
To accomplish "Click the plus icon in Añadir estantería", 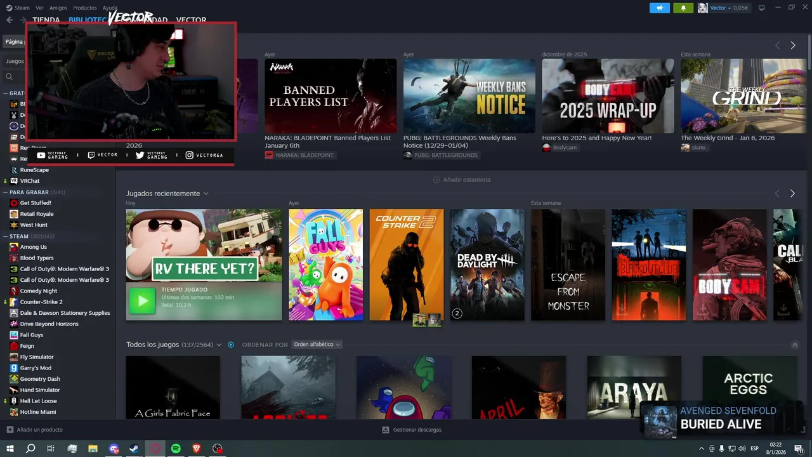I will [x=436, y=180].
